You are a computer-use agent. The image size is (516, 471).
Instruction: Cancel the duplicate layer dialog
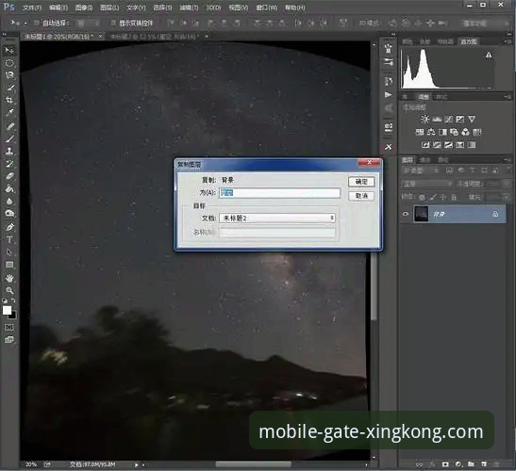click(x=361, y=196)
